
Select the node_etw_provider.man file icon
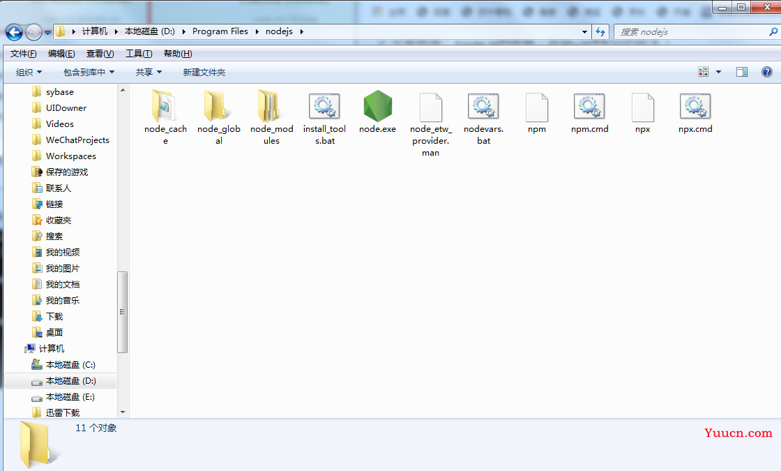[431, 107]
